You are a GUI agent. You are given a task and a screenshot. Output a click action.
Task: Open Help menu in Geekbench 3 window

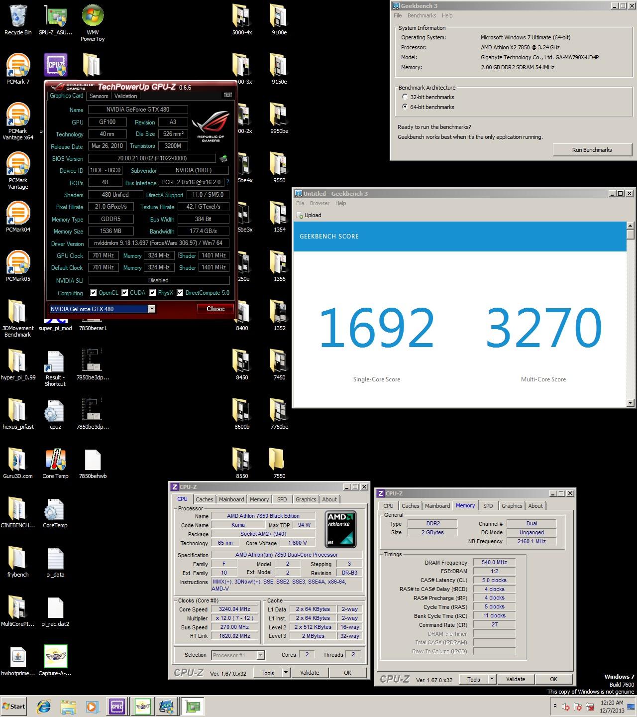click(x=447, y=15)
